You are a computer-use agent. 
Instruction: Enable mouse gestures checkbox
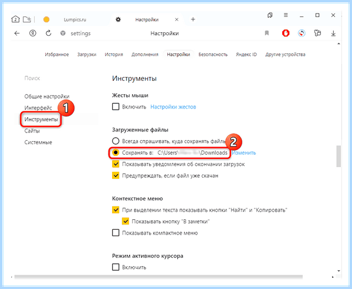point(116,107)
